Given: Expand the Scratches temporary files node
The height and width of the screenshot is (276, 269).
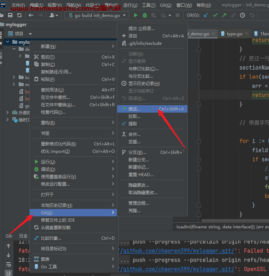Looking at the screenshot, I should click(7, 120).
